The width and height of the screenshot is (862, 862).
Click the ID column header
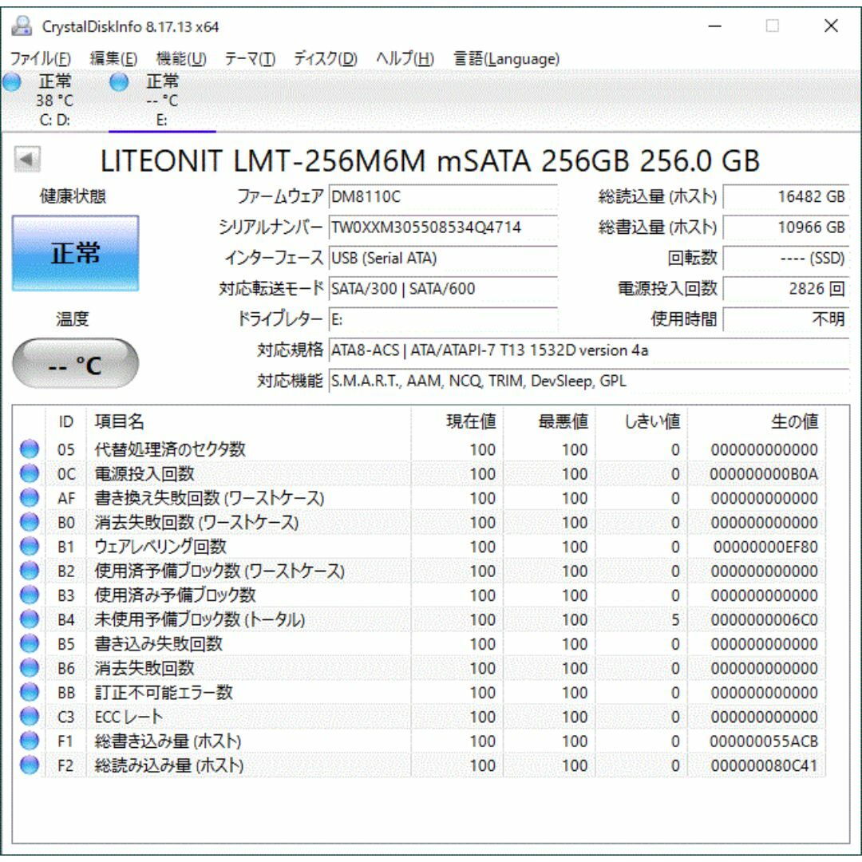[65, 421]
